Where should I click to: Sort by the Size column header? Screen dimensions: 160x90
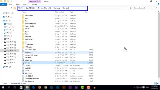[86, 12]
